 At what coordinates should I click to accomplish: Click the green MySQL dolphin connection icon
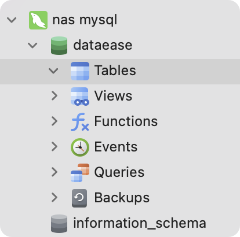click(x=38, y=20)
